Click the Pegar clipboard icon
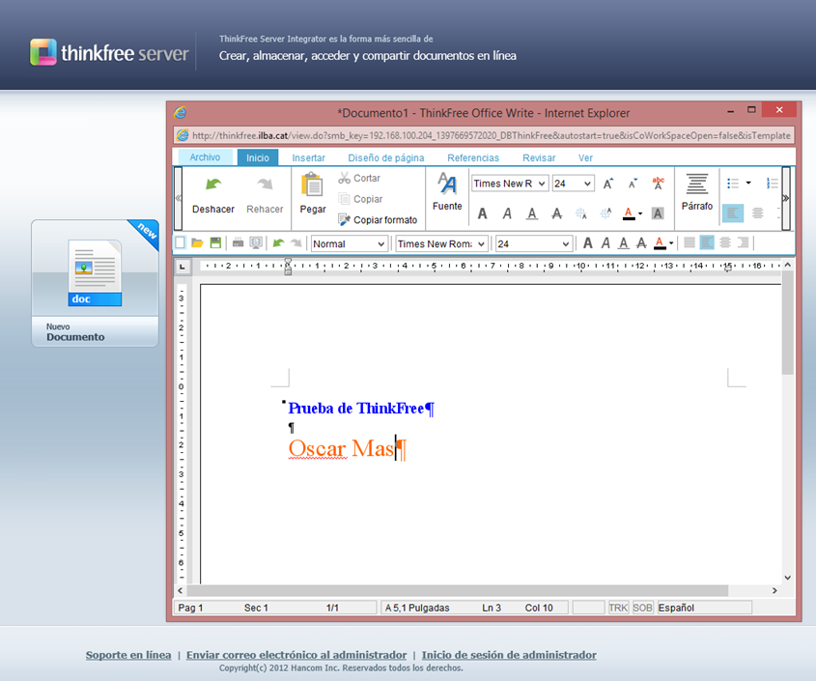 point(312,184)
